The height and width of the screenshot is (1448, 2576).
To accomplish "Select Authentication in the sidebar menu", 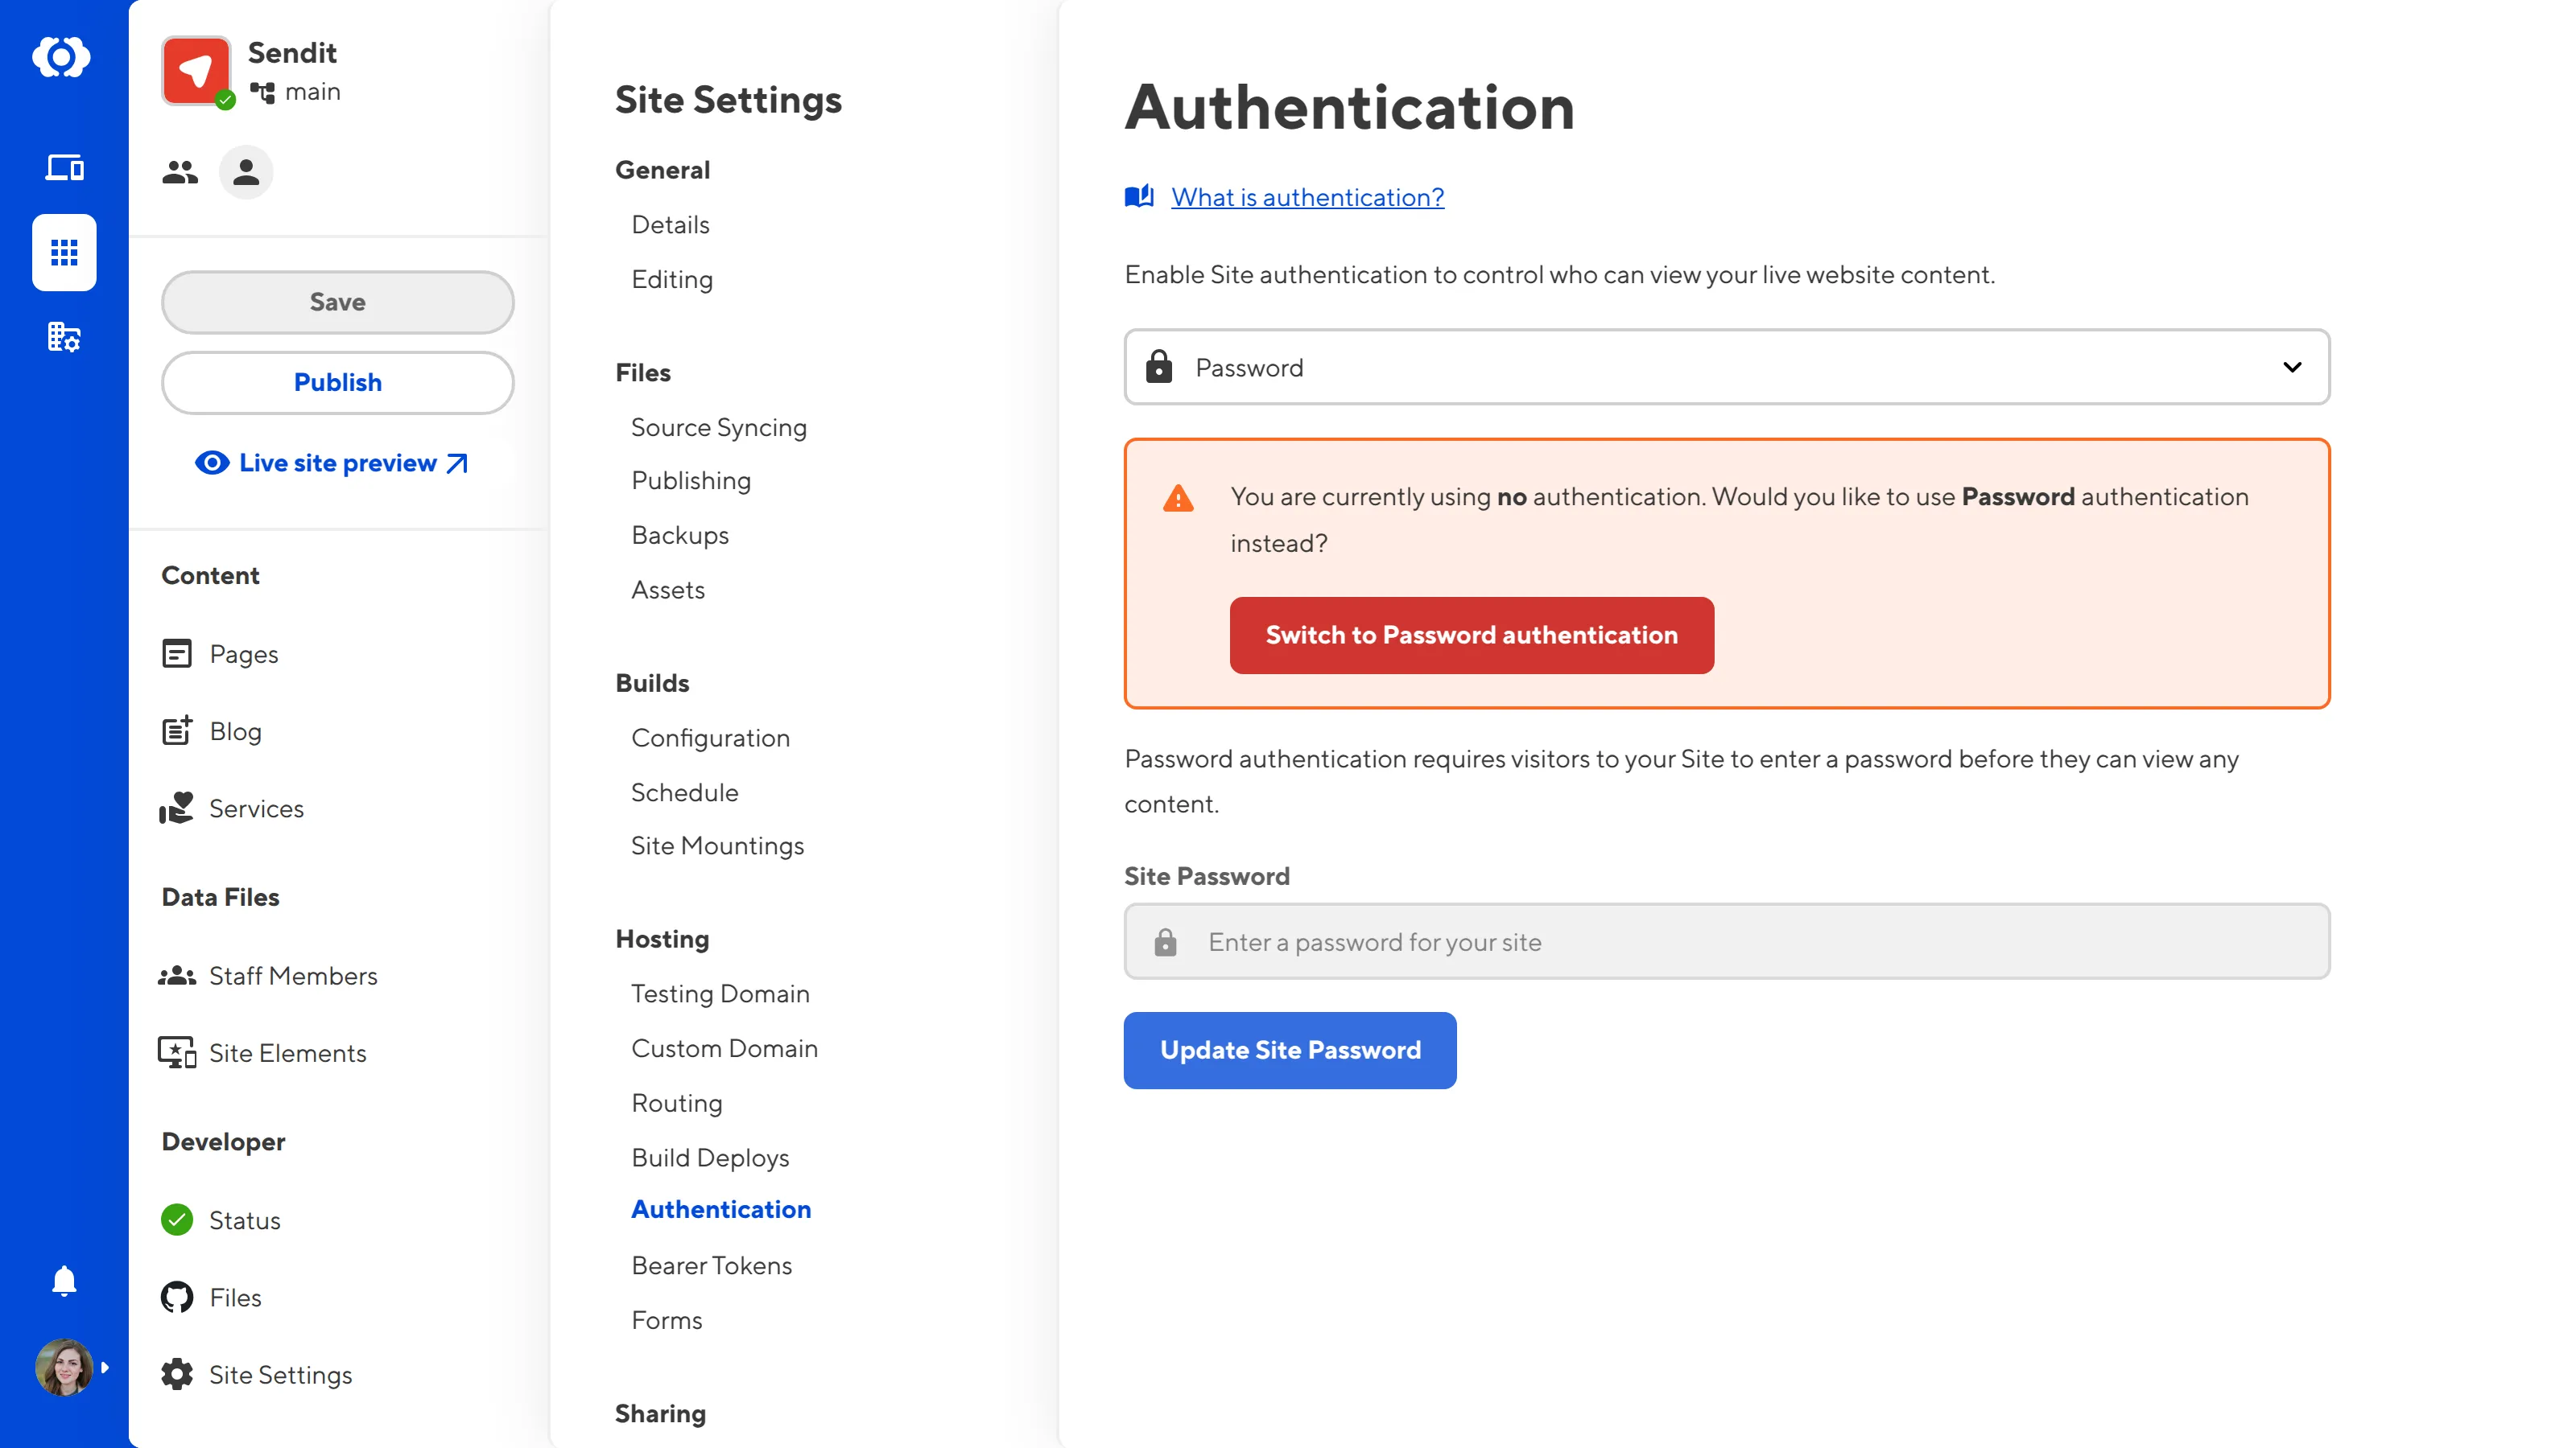I will pyautogui.click(x=720, y=1207).
